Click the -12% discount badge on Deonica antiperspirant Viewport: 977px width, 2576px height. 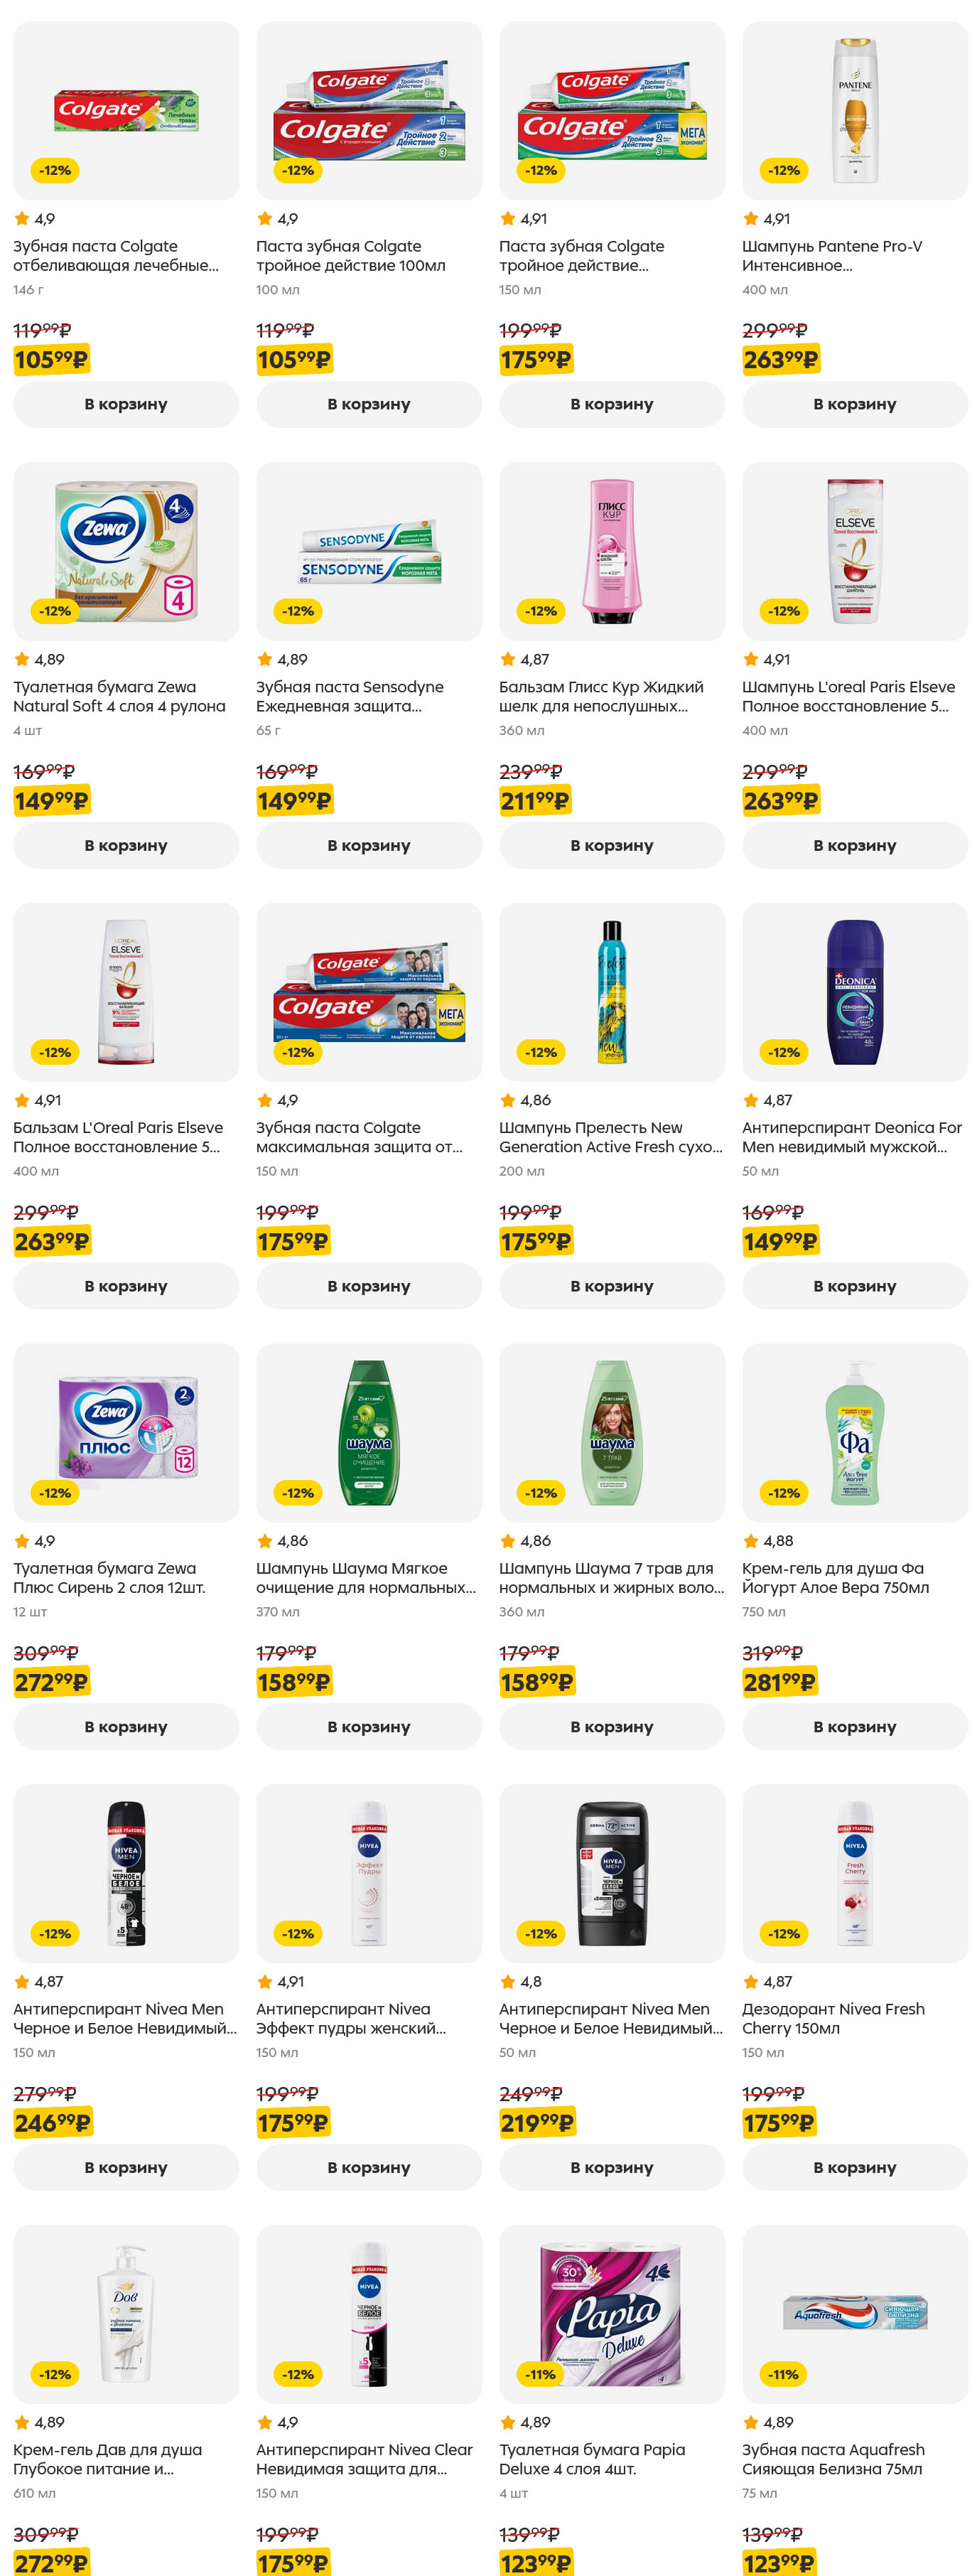click(783, 1052)
